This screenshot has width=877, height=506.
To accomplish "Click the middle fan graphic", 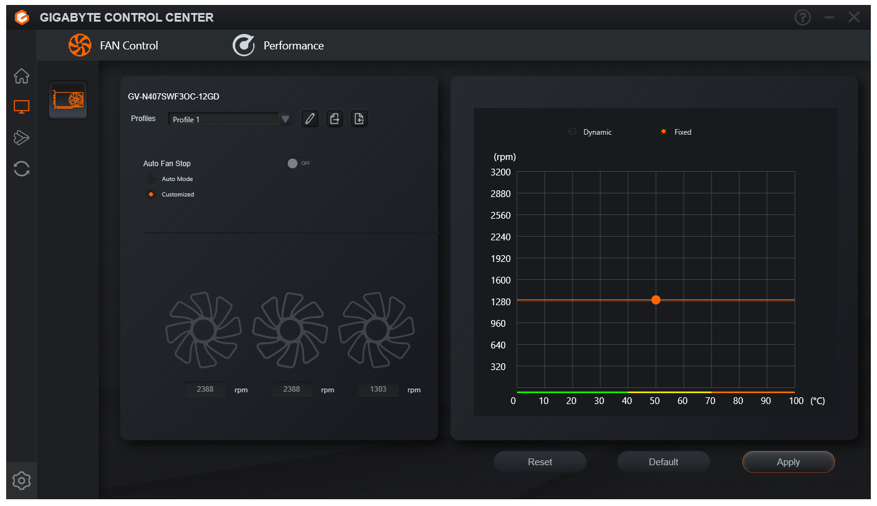I will [x=290, y=331].
